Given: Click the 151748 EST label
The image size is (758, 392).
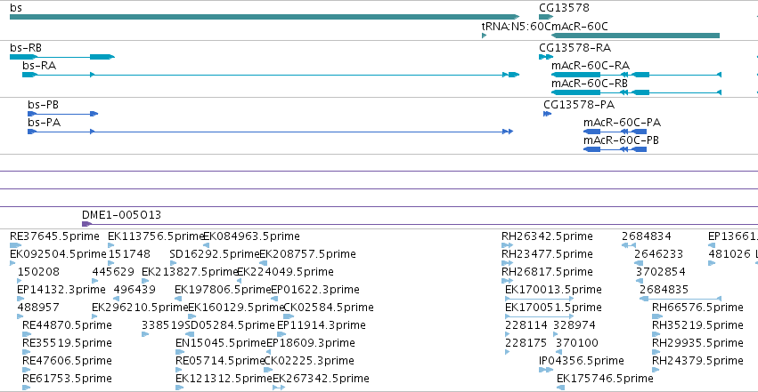Looking at the screenshot, I should tap(129, 254).
